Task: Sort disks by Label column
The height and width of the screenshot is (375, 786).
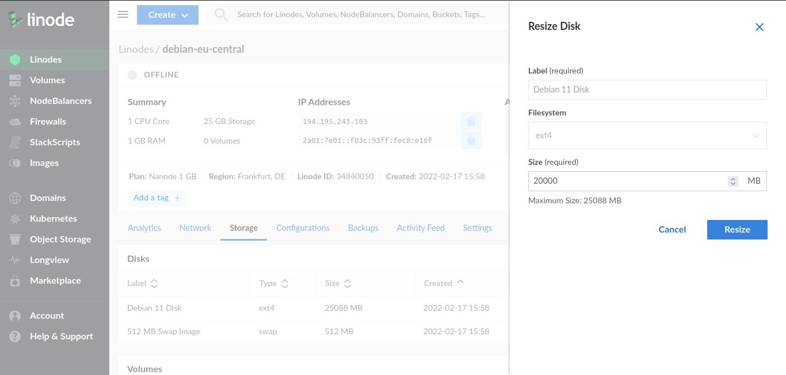Action: click(x=142, y=283)
